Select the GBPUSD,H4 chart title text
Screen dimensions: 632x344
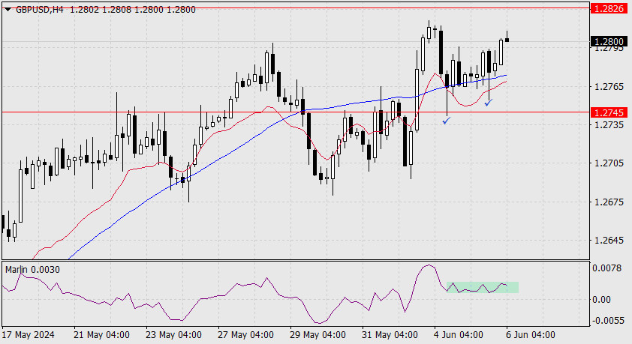[x=40, y=9]
